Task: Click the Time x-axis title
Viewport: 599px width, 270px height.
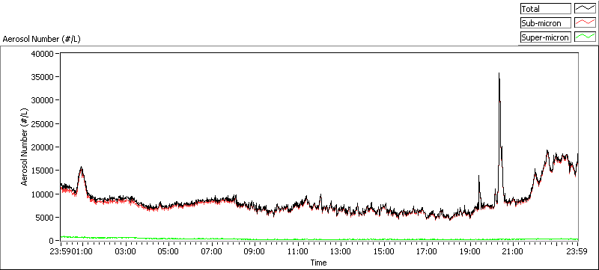Action: pyautogui.click(x=319, y=263)
